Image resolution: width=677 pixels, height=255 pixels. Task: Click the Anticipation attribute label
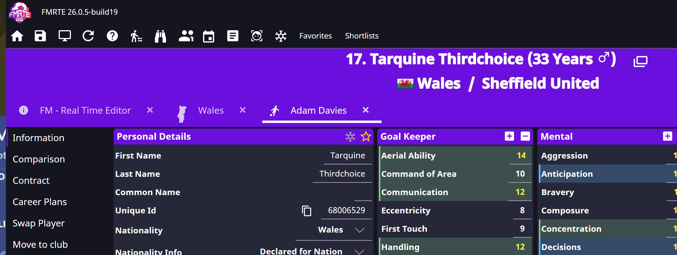click(x=567, y=174)
